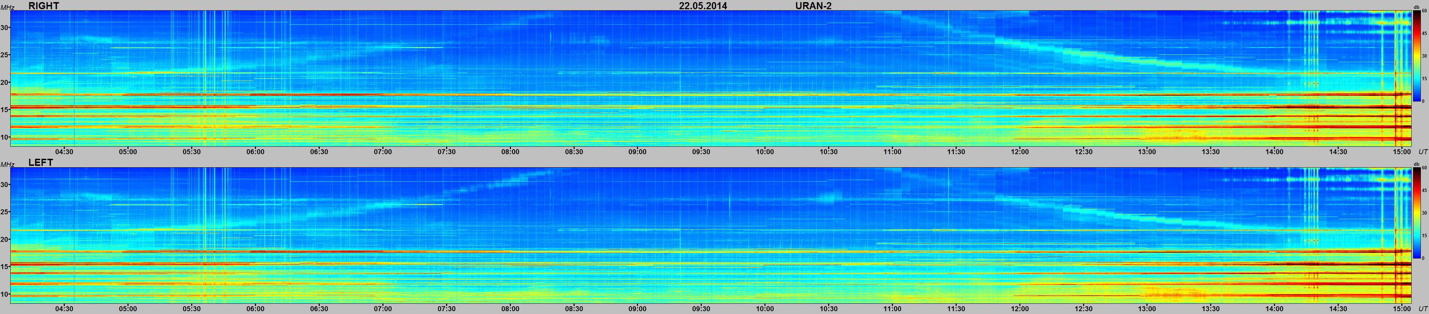Click 13:30 tick on RIGHT panel time axis

click(x=1211, y=152)
